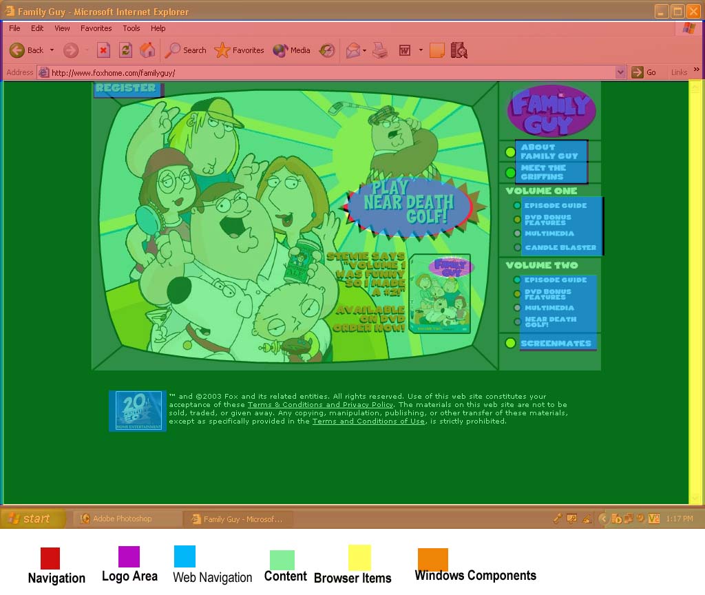Viewport: 705px width, 595px height.
Task: Click the red Navigation legend swatch
Action: coord(50,558)
